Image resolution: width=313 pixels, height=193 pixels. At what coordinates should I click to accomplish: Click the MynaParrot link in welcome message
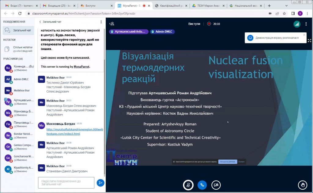point(82,66)
